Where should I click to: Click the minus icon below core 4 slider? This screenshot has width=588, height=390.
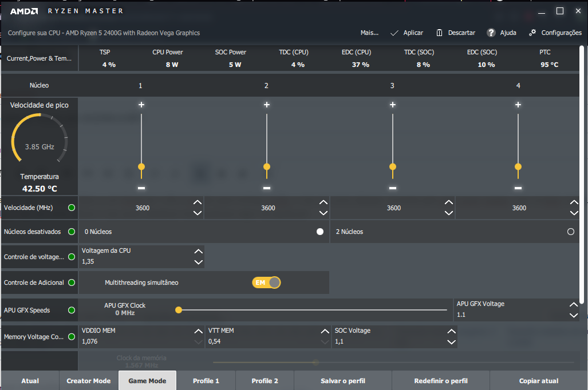pos(518,188)
